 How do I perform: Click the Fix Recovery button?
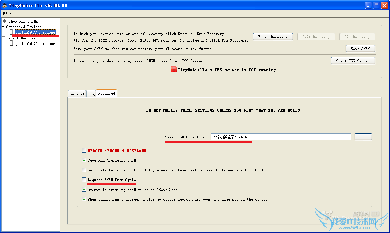[x=357, y=37]
